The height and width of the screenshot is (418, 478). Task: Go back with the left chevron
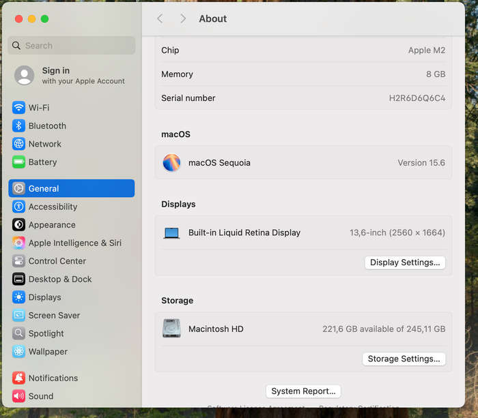pyautogui.click(x=160, y=18)
